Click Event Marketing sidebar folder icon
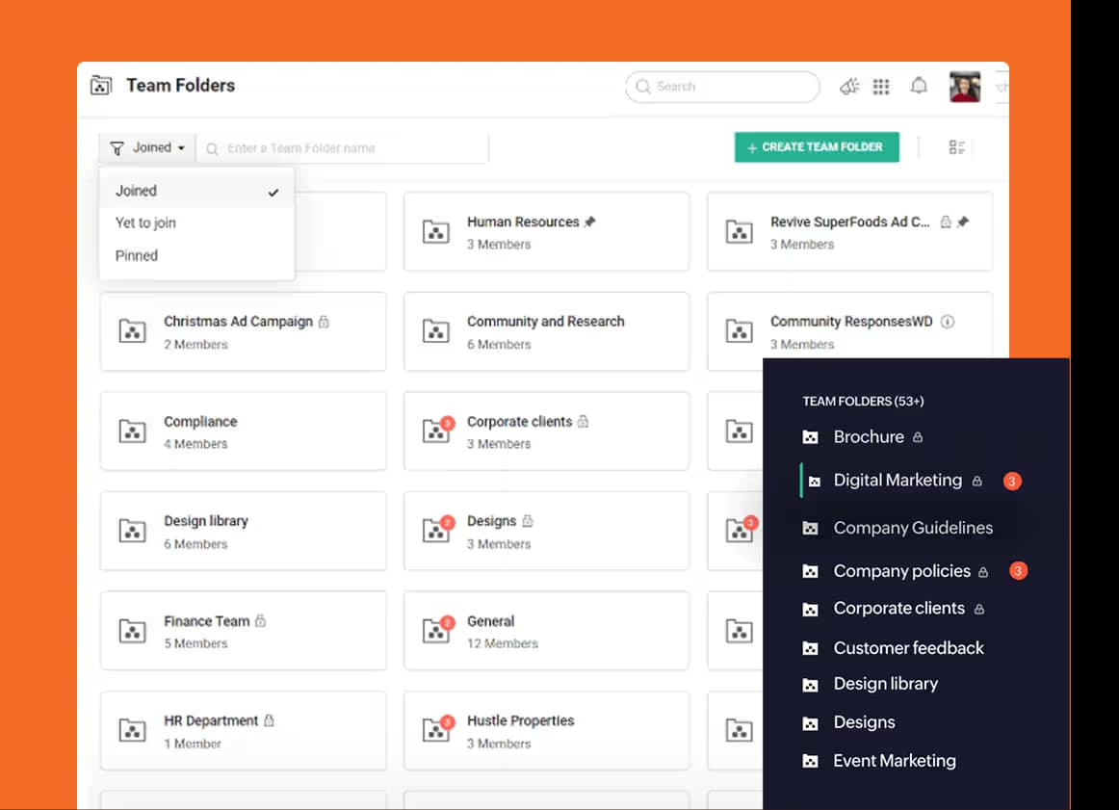Viewport: 1119px width, 810px height. [810, 762]
